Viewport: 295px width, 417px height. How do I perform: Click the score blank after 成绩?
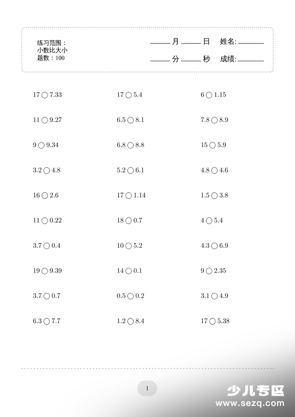[x=251, y=60]
